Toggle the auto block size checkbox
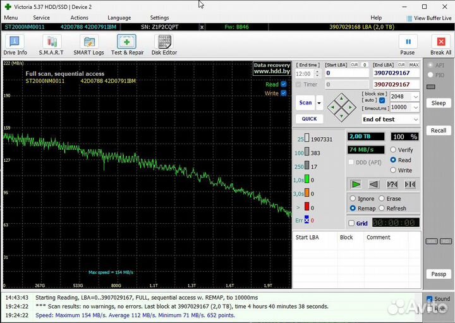Screen dimensions: 455x323 (382, 100)
